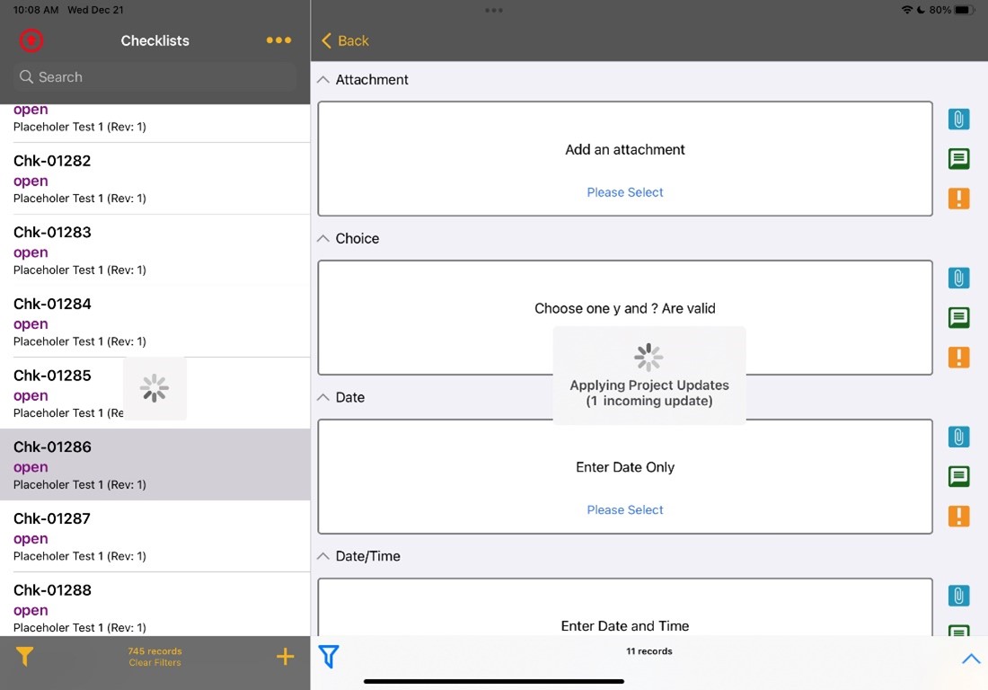
Task: Click the orange alert icon for the Attachment item
Action: pyautogui.click(x=958, y=199)
